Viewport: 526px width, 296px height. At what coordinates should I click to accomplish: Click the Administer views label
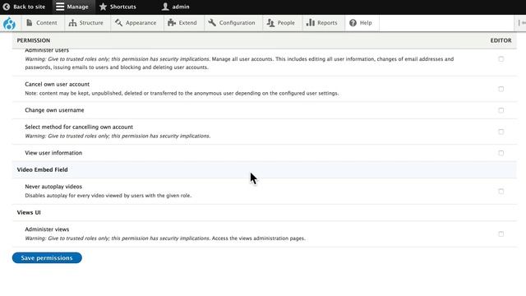tap(47, 229)
